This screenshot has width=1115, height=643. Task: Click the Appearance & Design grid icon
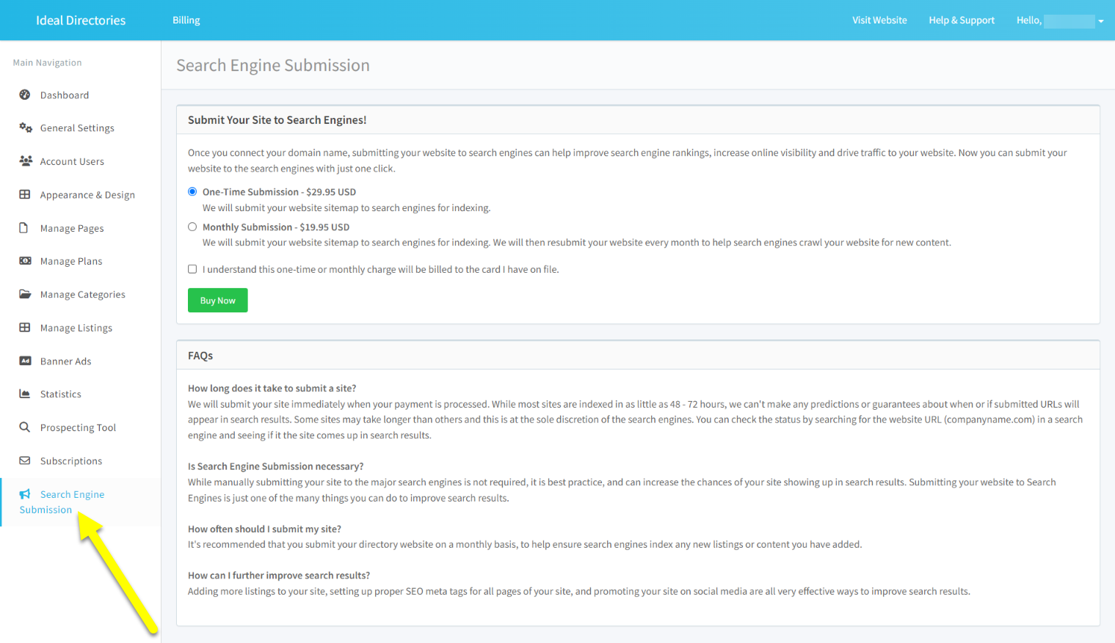pos(25,194)
